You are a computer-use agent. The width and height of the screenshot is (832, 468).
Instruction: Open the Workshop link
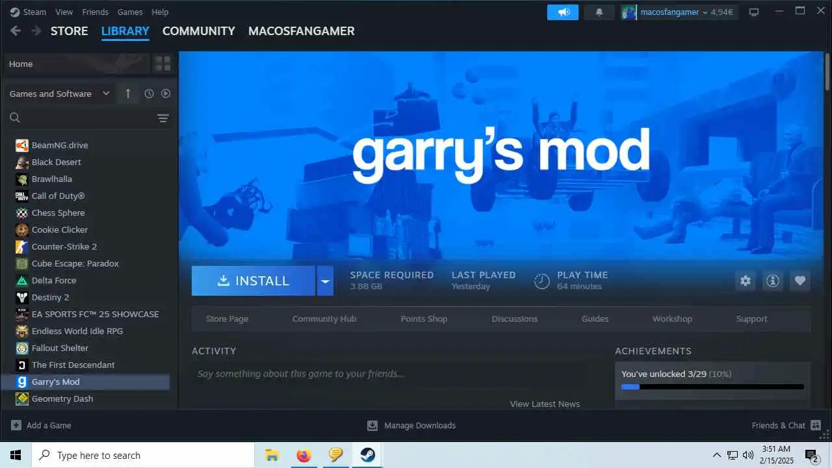tap(672, 318)
